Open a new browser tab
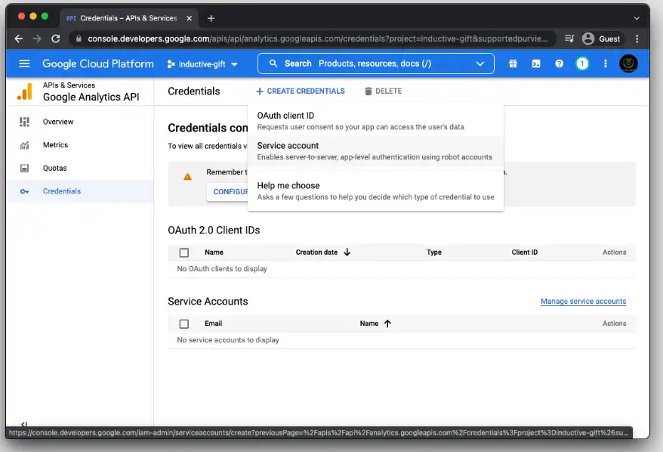The image size is (663, 452). [x=211, y=18]
